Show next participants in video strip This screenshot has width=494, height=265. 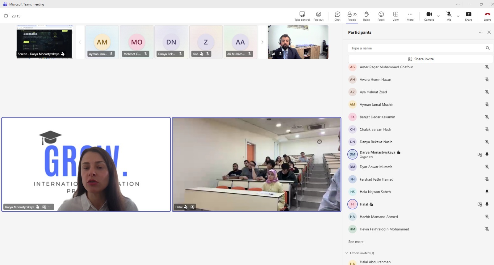(x=262, y=42)
